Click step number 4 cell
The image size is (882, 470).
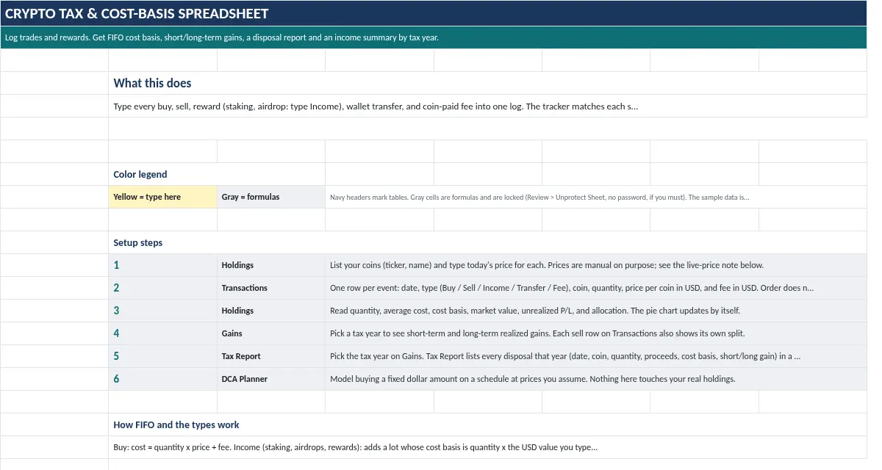pos(162,333)
